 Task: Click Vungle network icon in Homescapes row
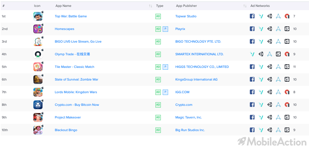(261, 29)
